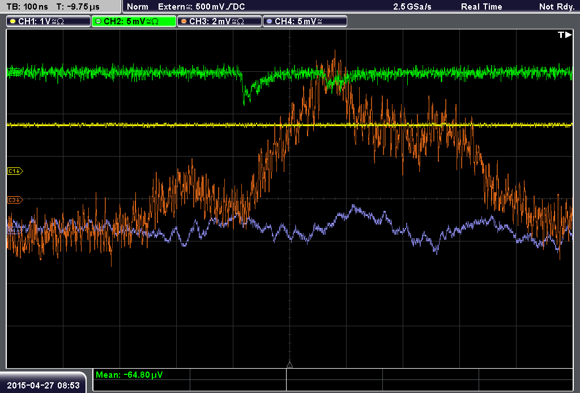
Task: Click the 2.5 GSa/s sample rate readout
Action: 412,7
